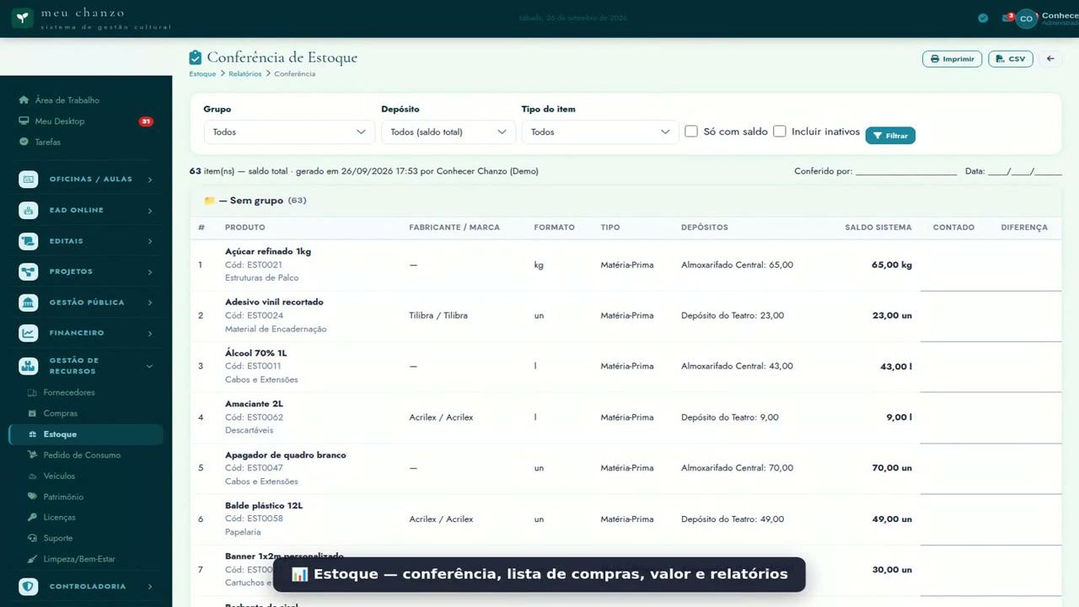Open the CO user avatar
The width and height of the screenshot is (1079, 607).
pyautogui.click(x=1026, y=19)
